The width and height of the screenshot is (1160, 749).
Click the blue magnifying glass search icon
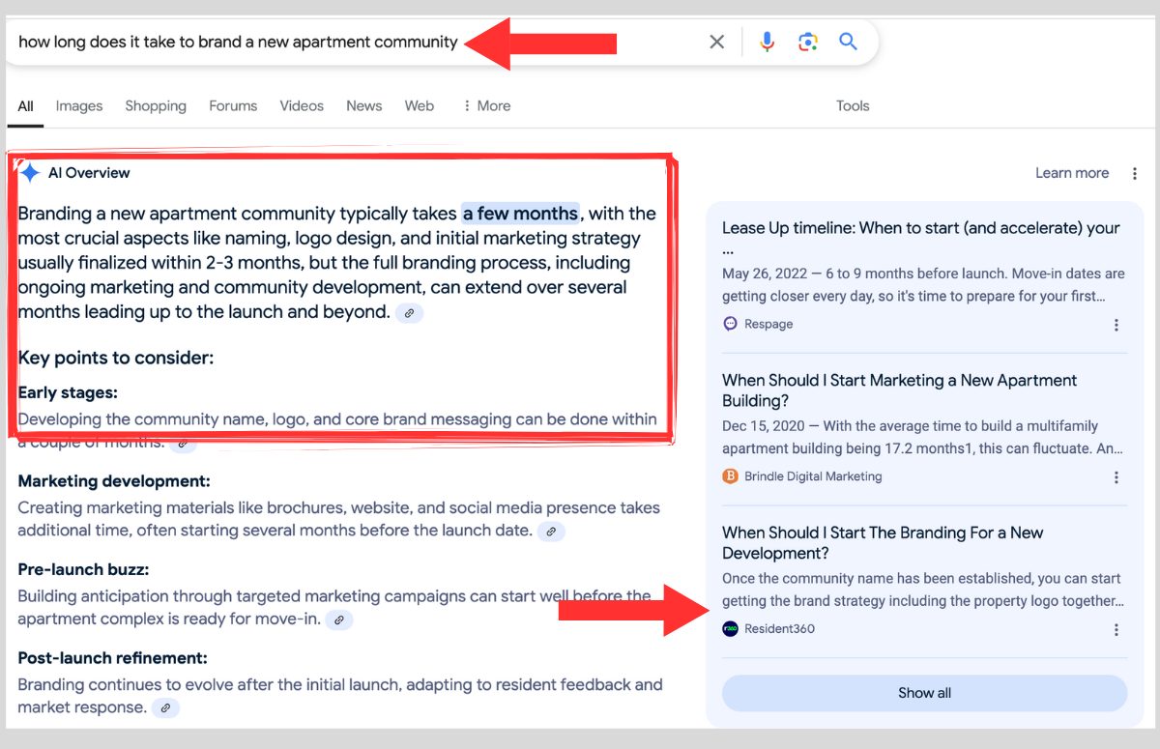[848, 42]
